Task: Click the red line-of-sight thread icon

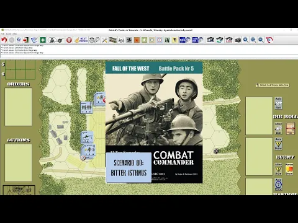Action: click(x=269, y=40)
